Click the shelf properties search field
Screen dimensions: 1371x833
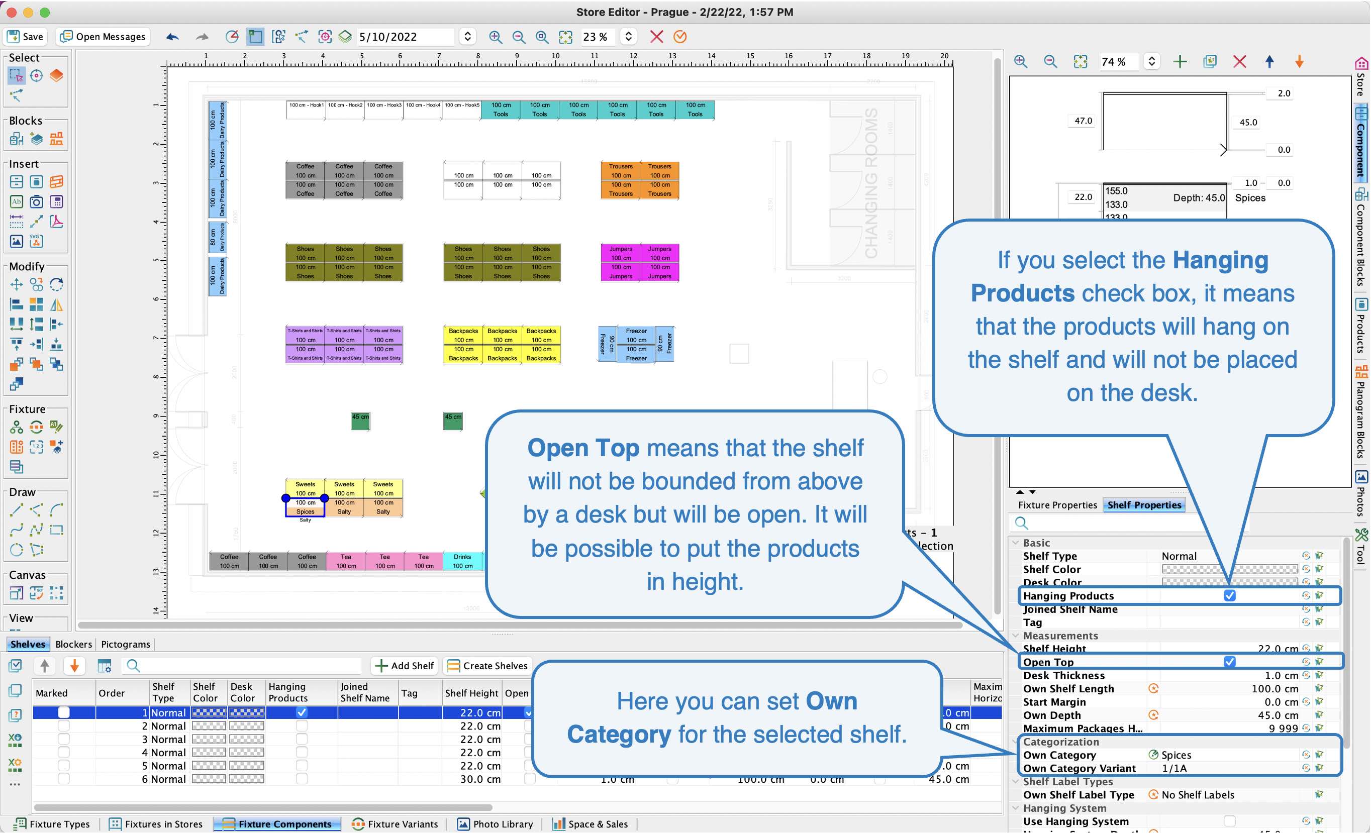1130,523
